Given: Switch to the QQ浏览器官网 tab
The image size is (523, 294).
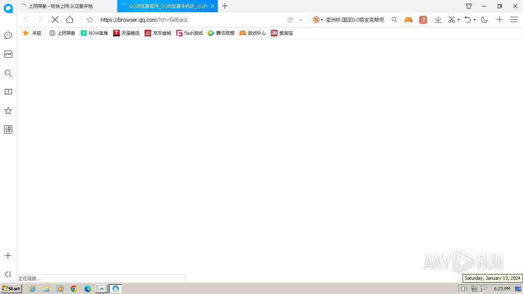Looking at the screenshot, I should point(168,6).
